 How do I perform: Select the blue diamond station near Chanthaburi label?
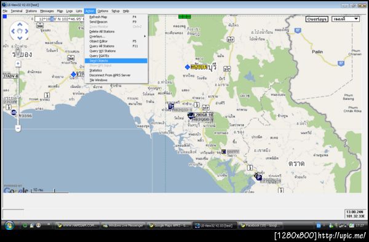pyautogui.click(x=188, y=67)
